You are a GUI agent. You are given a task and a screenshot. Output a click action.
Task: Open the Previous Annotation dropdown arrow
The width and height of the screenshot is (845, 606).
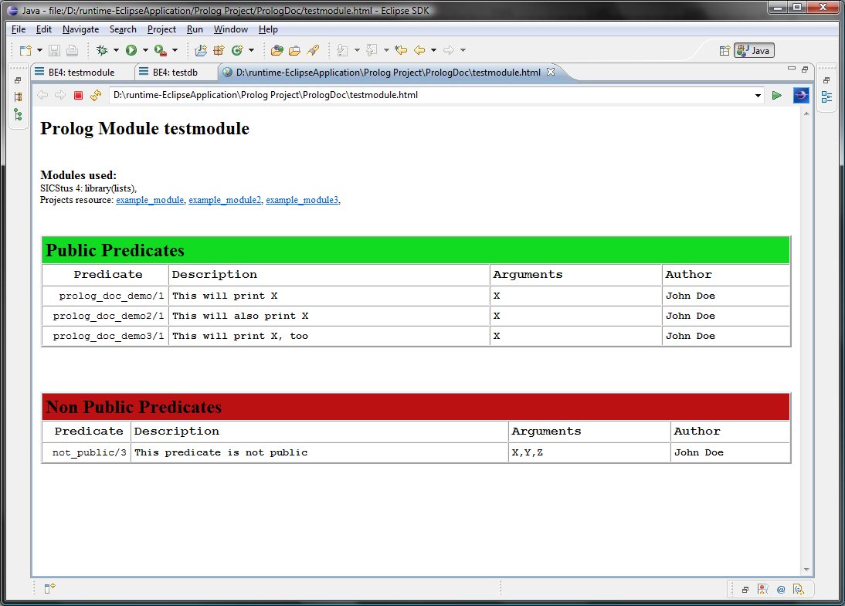[386, 50]
